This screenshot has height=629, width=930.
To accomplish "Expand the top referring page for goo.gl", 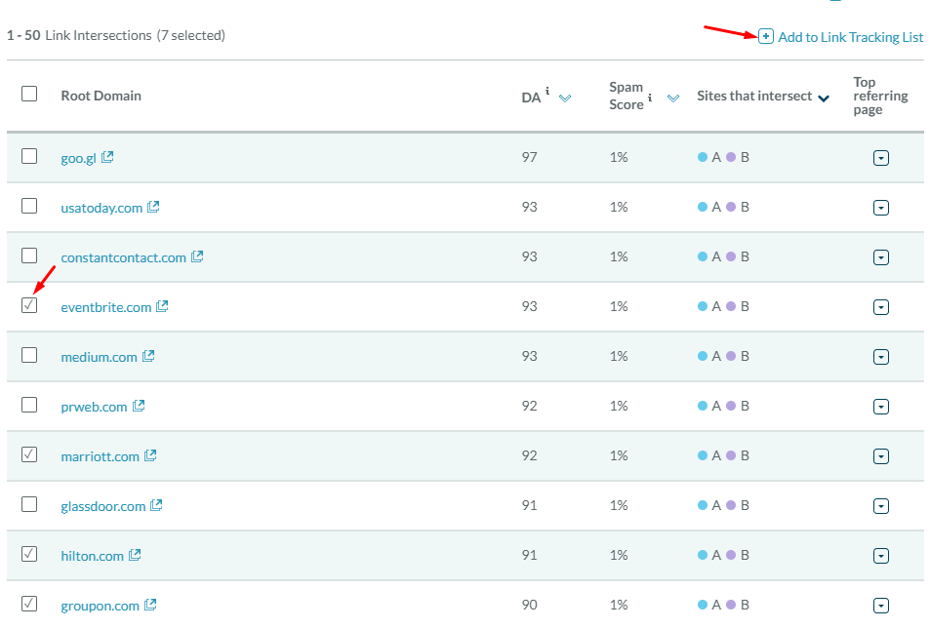I will [x=881, y=157].
